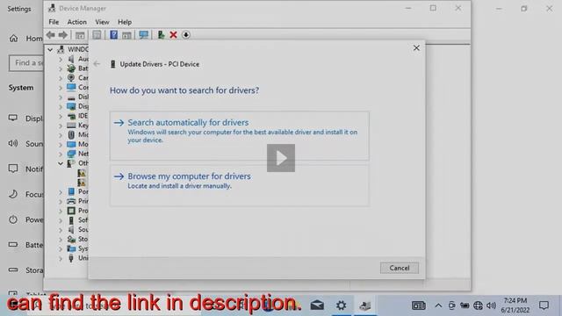Open the Action menu in Device Manager

click(76, 22)
